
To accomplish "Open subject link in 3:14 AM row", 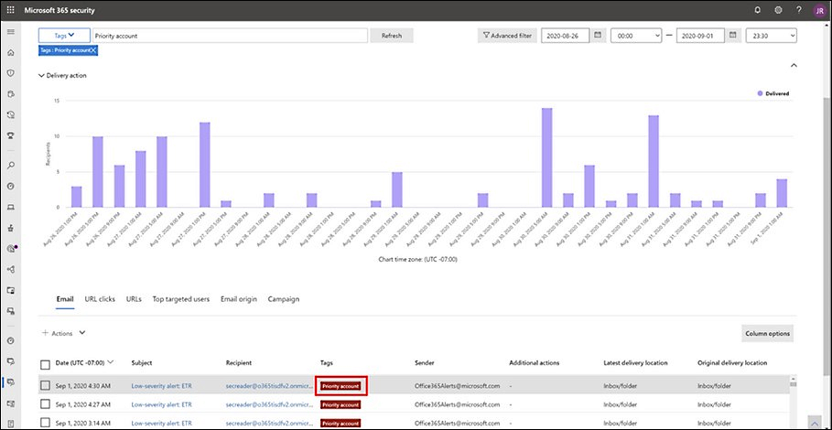I will 161,423.
